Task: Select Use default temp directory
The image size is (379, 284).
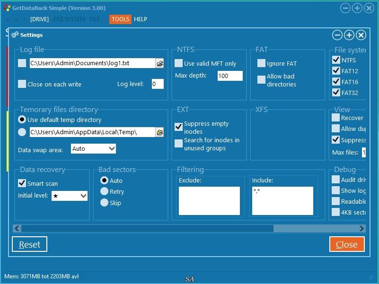Action: (22, 120)
